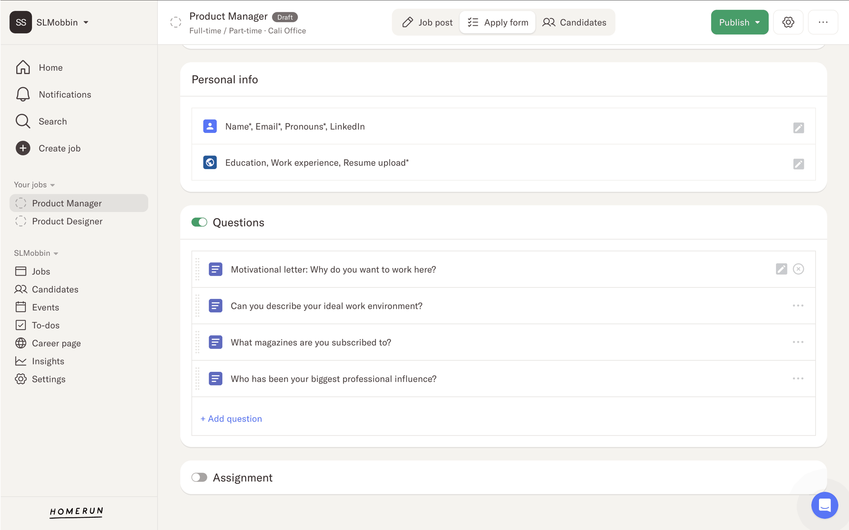Click the Homerun logo

click(x=76, y=511)
